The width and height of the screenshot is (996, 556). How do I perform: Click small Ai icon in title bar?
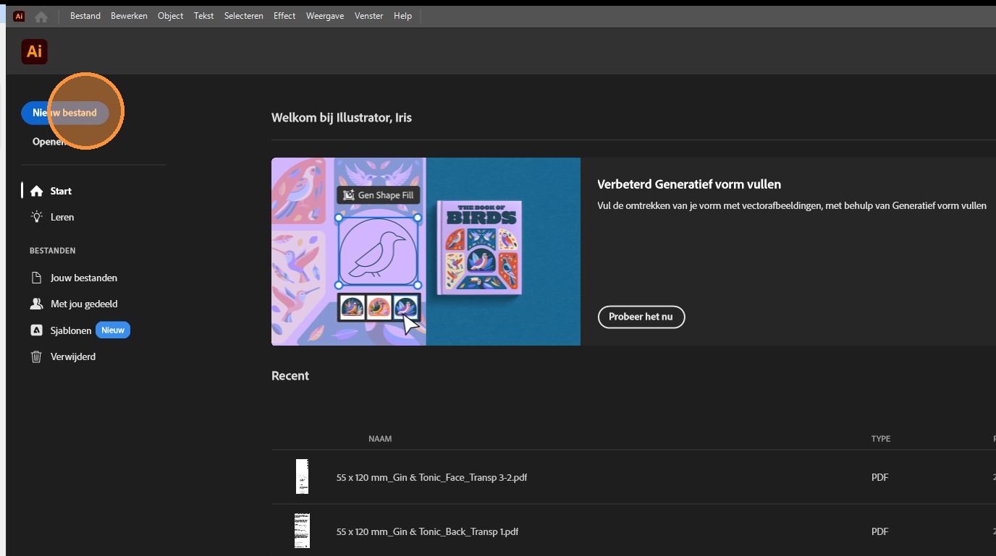[x=19, y=16]
